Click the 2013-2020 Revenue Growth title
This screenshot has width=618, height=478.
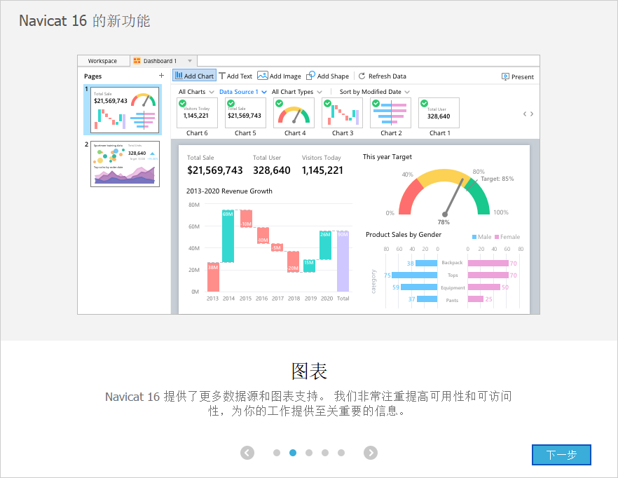229,191
